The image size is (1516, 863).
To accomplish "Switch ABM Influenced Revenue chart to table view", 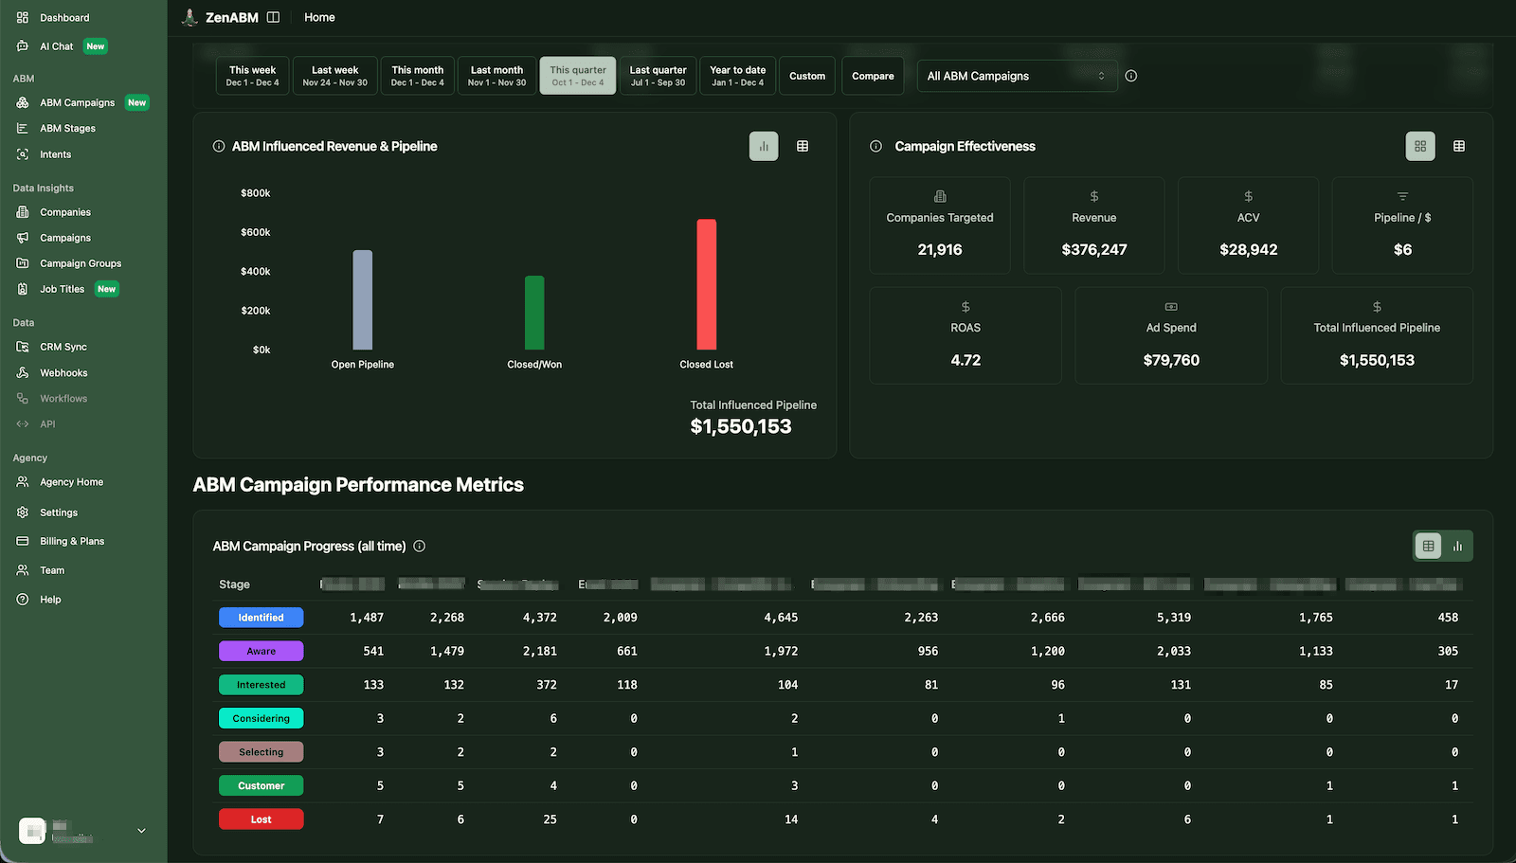I will click(x=803, y=146).
